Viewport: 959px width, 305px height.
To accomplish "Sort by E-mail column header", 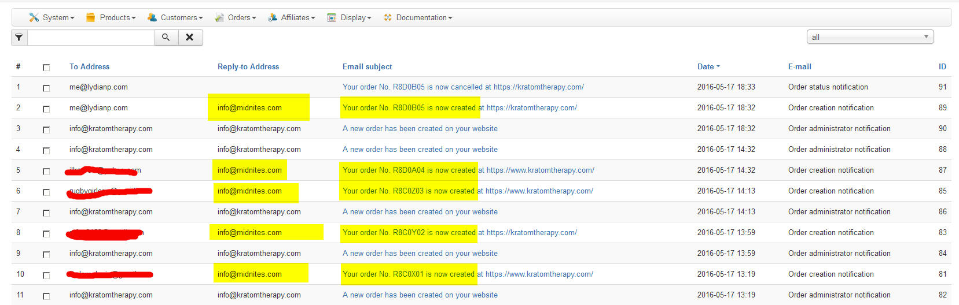I will (x=800, y=66).
